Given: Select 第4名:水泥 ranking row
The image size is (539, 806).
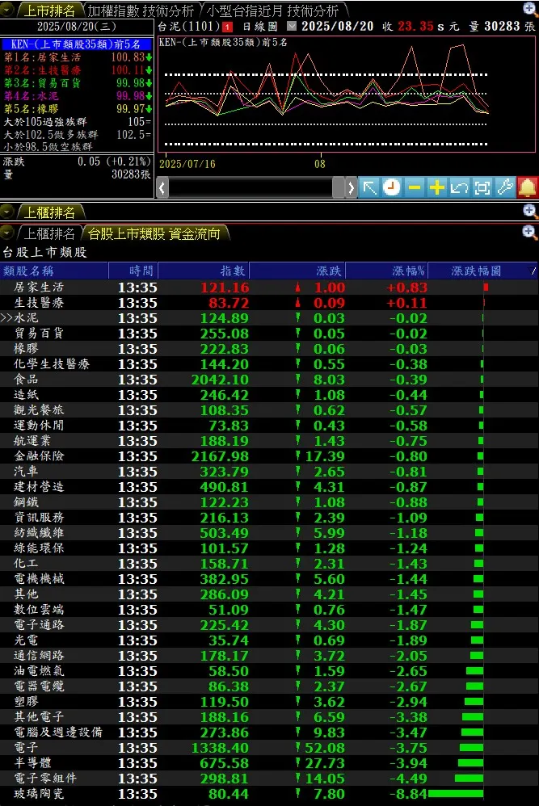Looking at the screenshot, I should coord(77,95).
